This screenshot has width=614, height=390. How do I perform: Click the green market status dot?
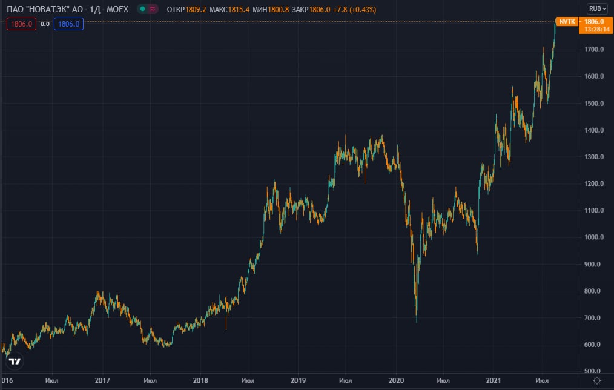(142, 9)
